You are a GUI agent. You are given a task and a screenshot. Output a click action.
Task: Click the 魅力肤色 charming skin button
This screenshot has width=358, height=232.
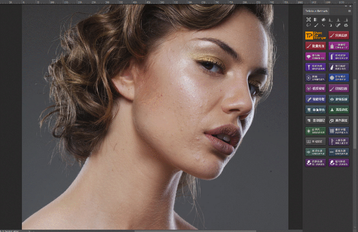click(x=339, y=163)
